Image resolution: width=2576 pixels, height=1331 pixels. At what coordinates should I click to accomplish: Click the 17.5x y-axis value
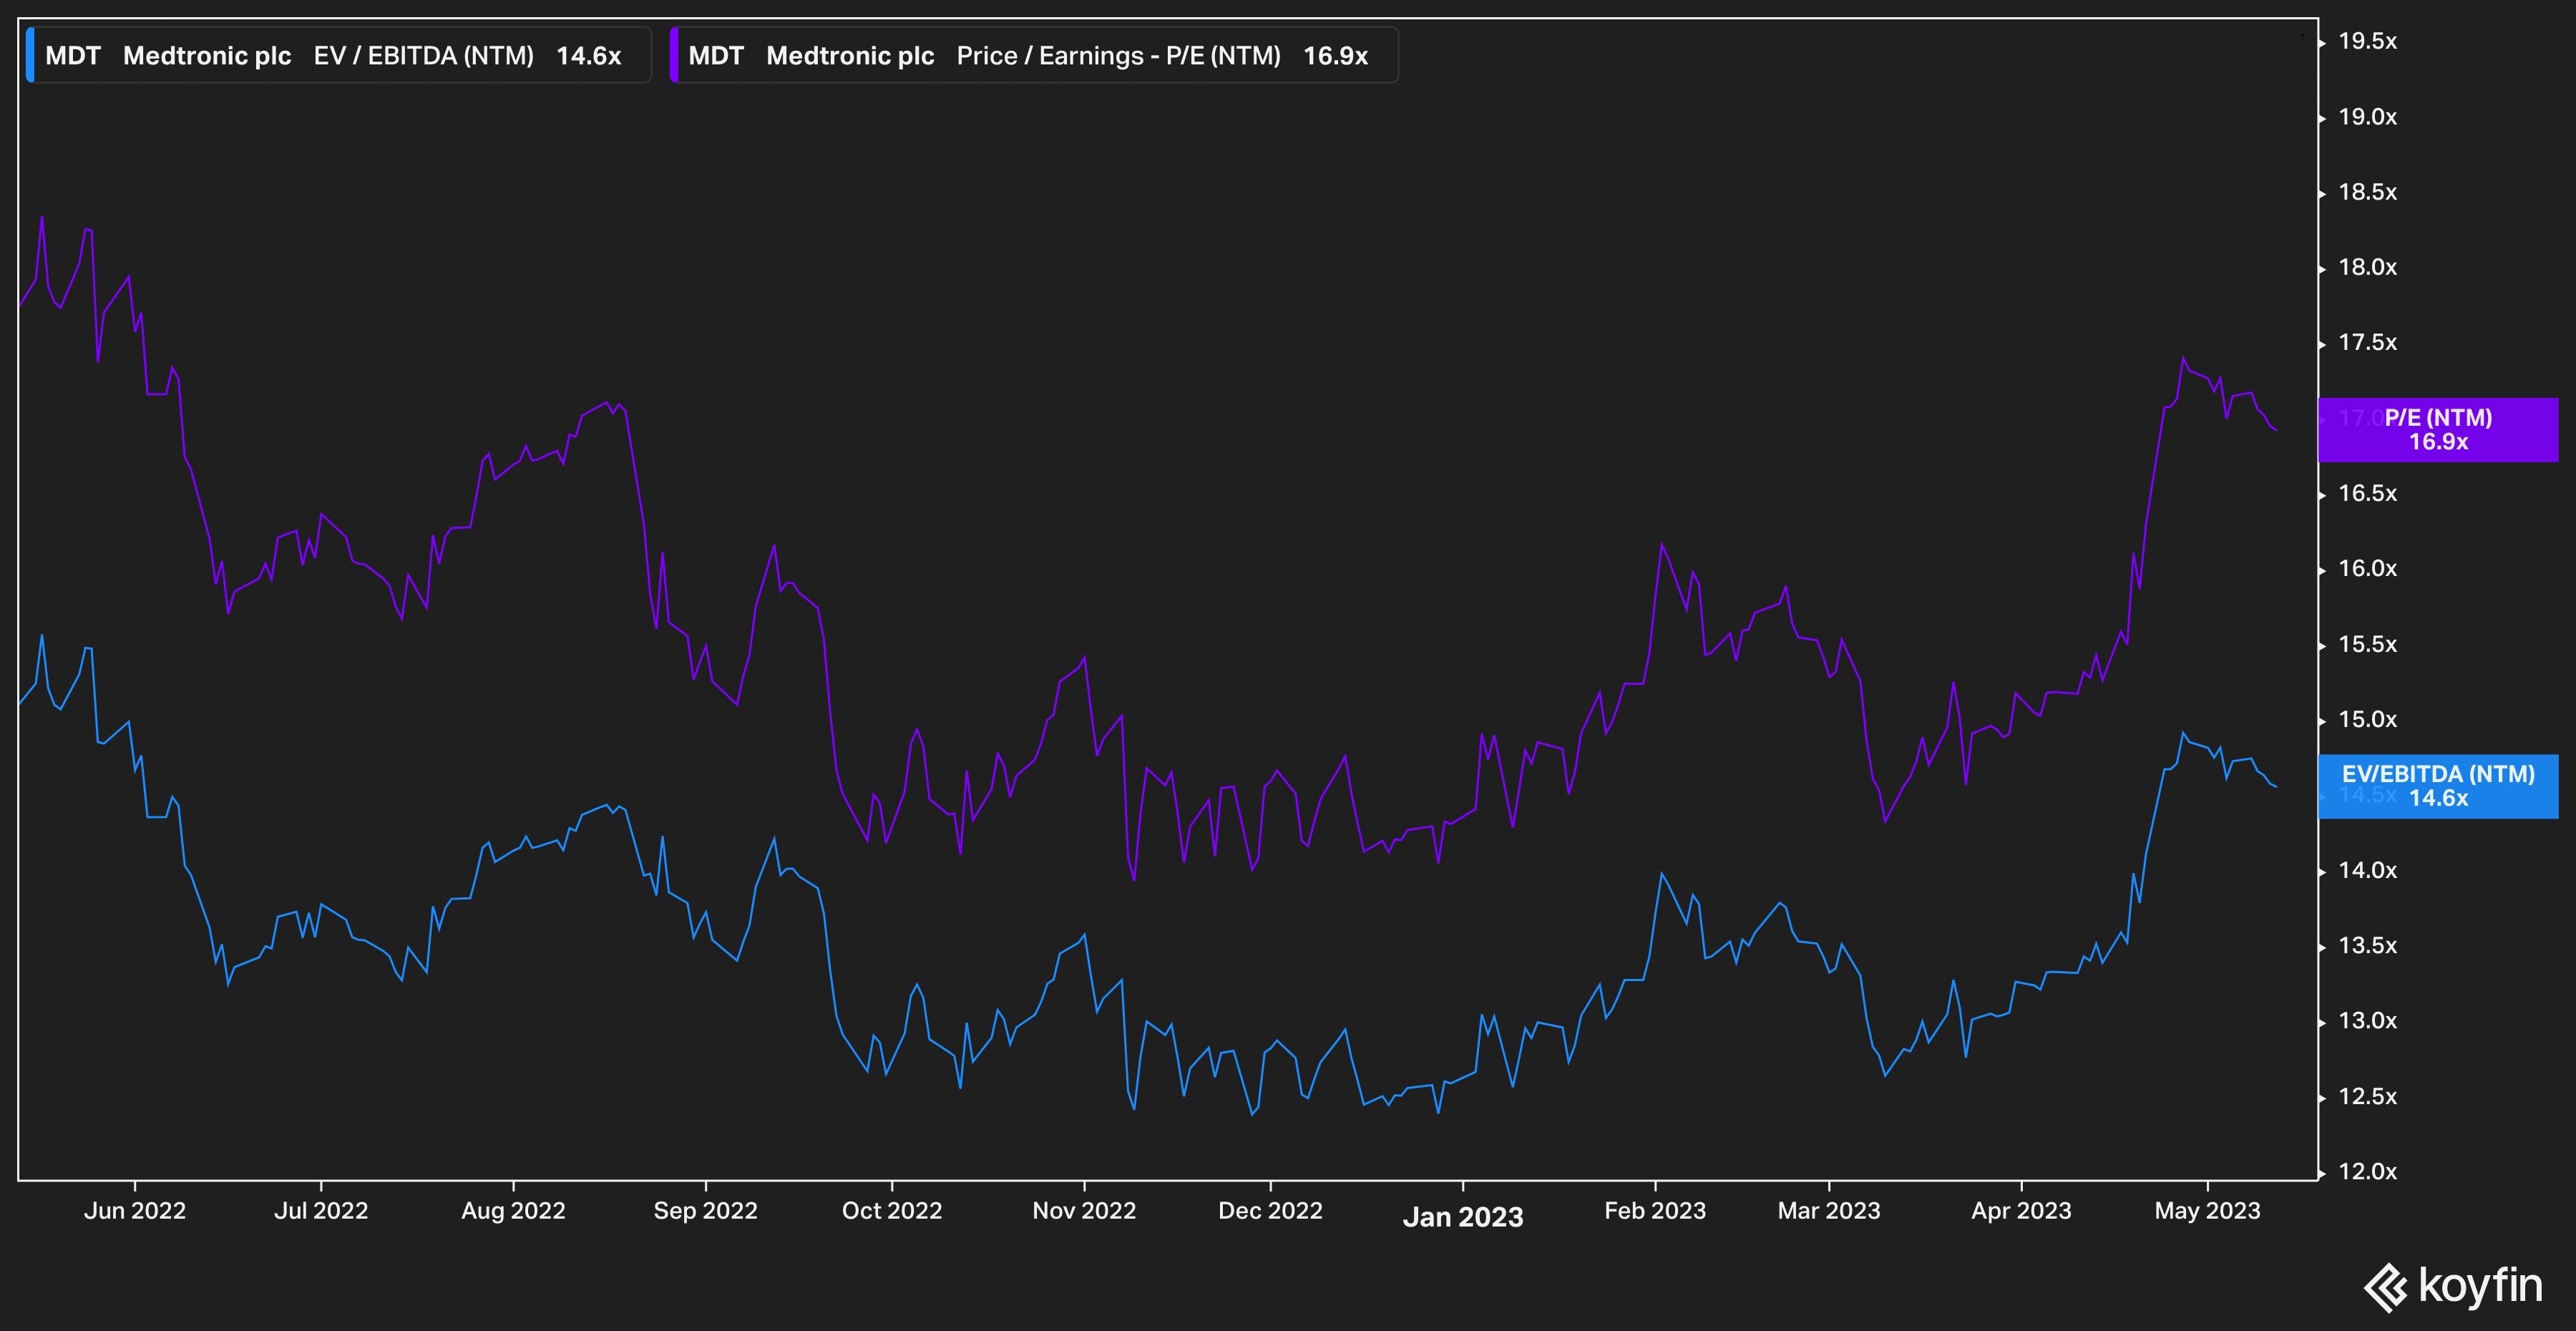pos(2367,343)
